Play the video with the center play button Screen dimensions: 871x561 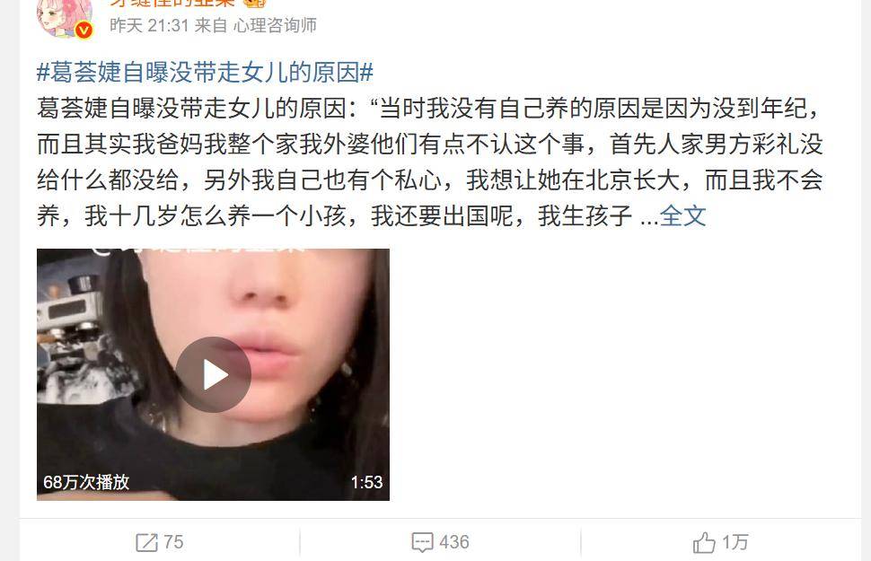(x=214, y=375)
